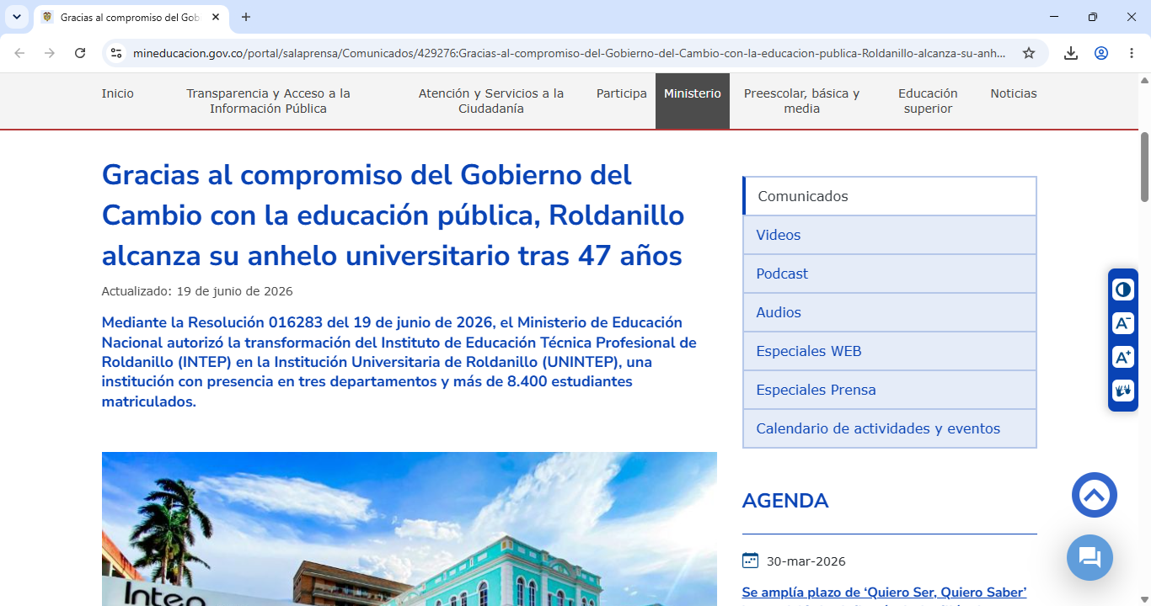Reload the page
Screen dimensions: 1151x606
coord(80,53)
